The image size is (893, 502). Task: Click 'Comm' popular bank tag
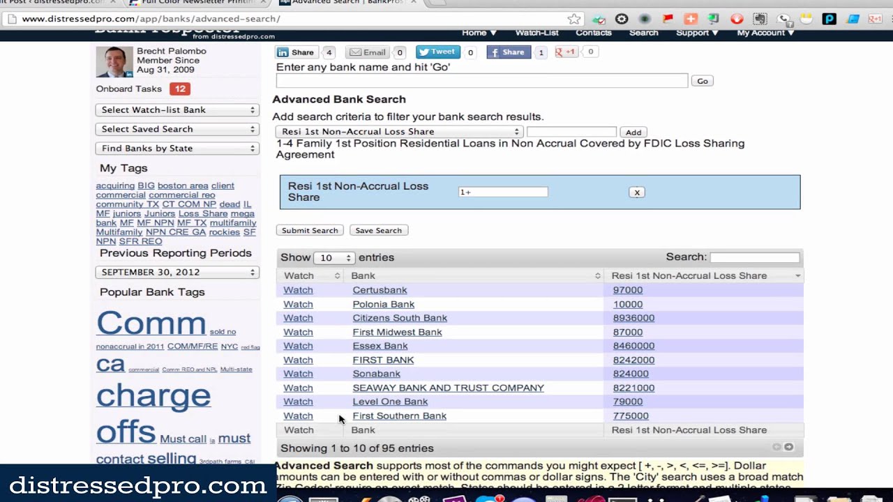(x=151, y=323)
